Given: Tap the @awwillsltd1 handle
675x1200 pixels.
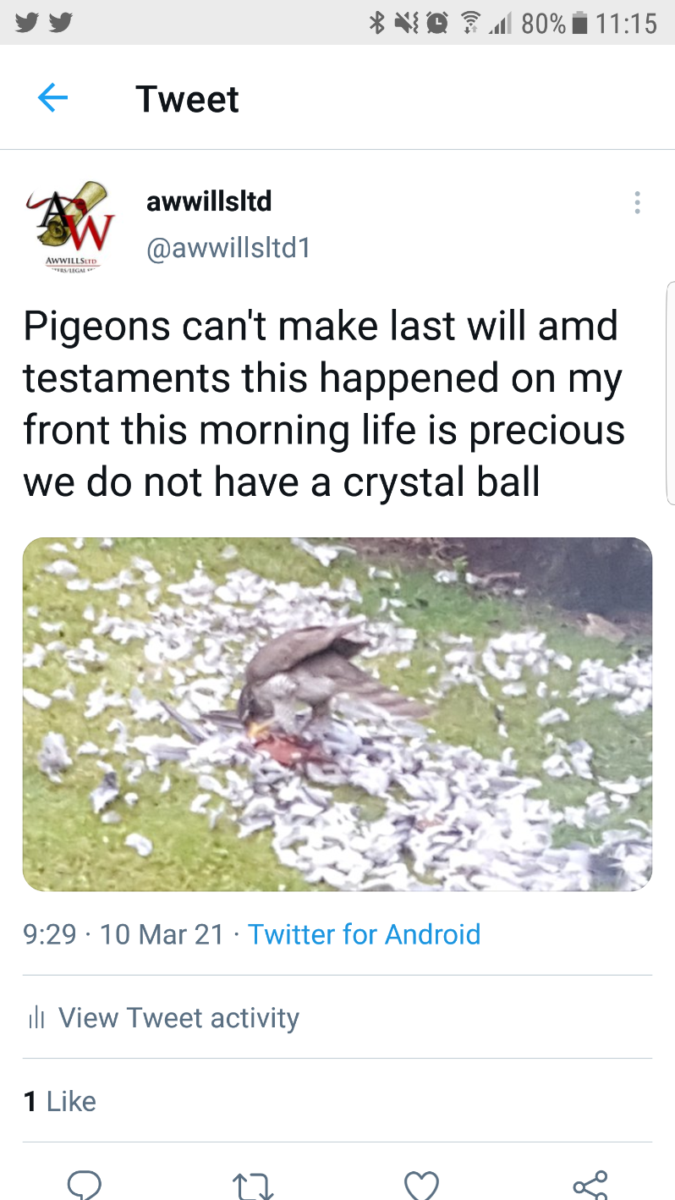Looking at the screenshot, I should click(x=228, y=248).
